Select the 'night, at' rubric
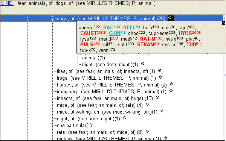Screen dimensions: 226x141 tap(89, 119)
